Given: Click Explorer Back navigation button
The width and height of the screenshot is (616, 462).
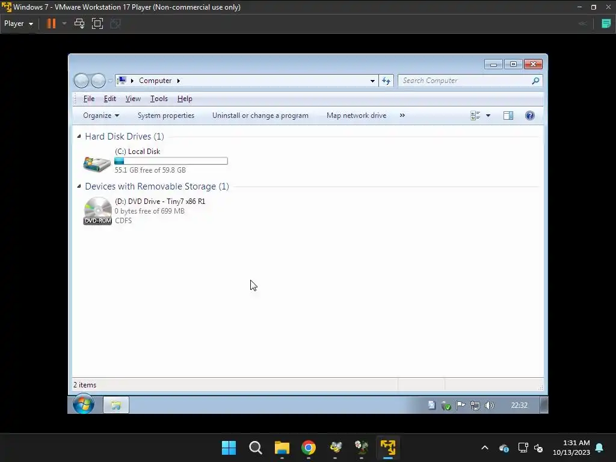Looking at the screenshot, I should (x=81, y=81).
